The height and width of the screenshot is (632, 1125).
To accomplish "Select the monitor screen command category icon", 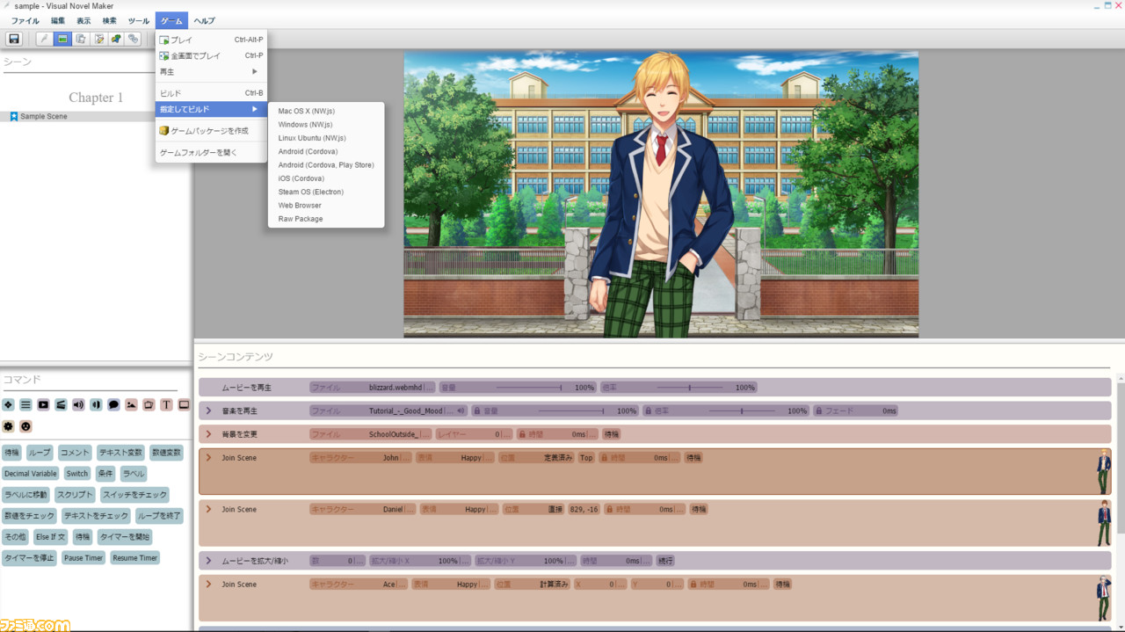I will click(184, 404).
